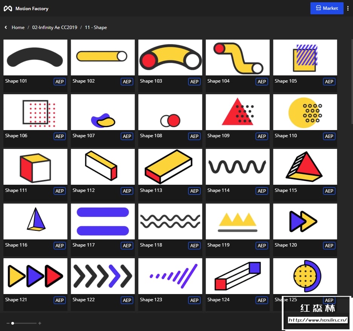The image size is (353, 331).
Task: Click the AEP badge for Shape 114
Action: [x=262, y=191]
